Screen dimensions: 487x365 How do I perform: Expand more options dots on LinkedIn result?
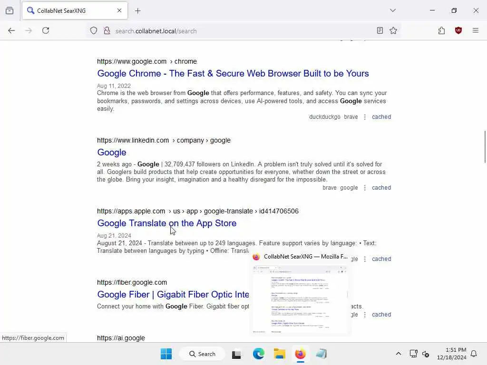[x=365, y=188]
